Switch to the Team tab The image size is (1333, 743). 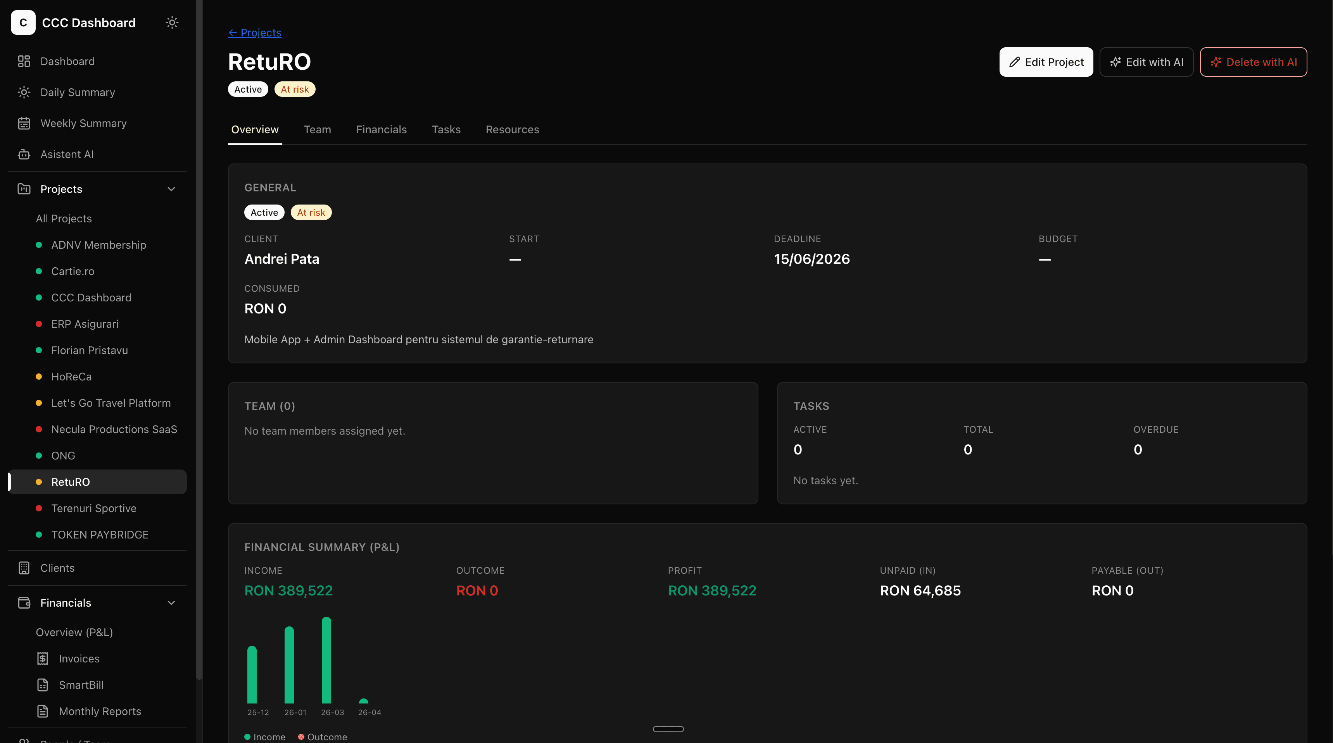click(x=317, y=129)
